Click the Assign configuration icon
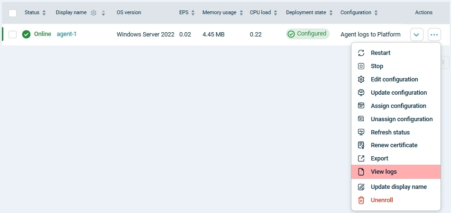The image size is (451, 213). tap(361, 106)
